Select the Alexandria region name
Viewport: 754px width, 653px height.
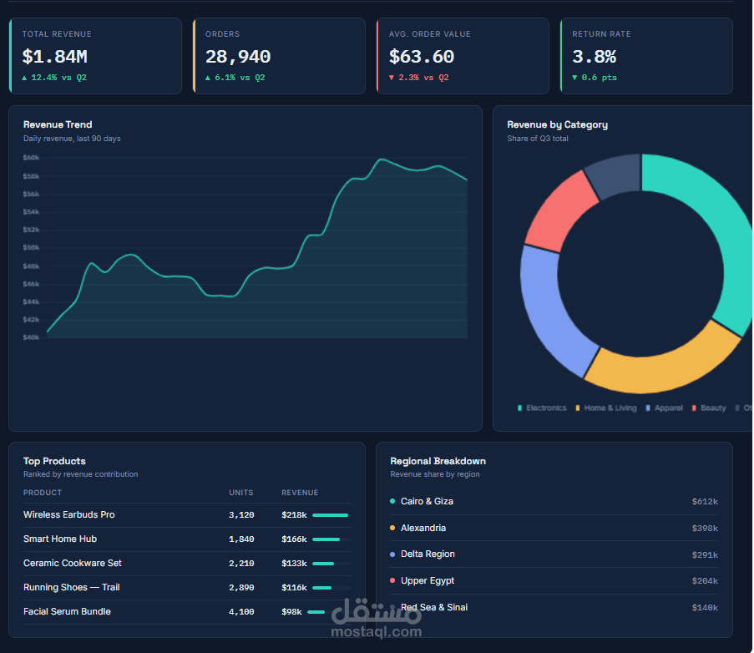[423, 528]
